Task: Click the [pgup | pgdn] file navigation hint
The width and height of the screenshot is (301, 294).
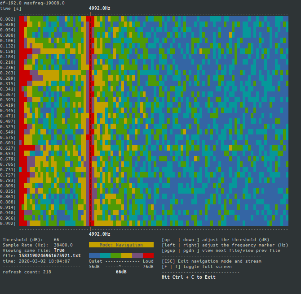Action: click(221, 251)
